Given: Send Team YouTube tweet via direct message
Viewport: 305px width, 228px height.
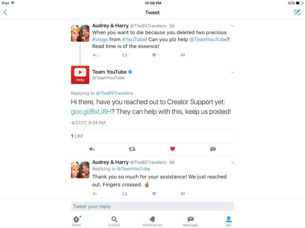Looking at the screenshot, I should pos(213,149).
